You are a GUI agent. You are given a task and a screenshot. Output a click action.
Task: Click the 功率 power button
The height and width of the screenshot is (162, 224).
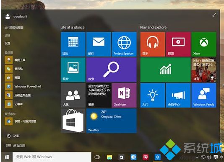tap(13, 136)
